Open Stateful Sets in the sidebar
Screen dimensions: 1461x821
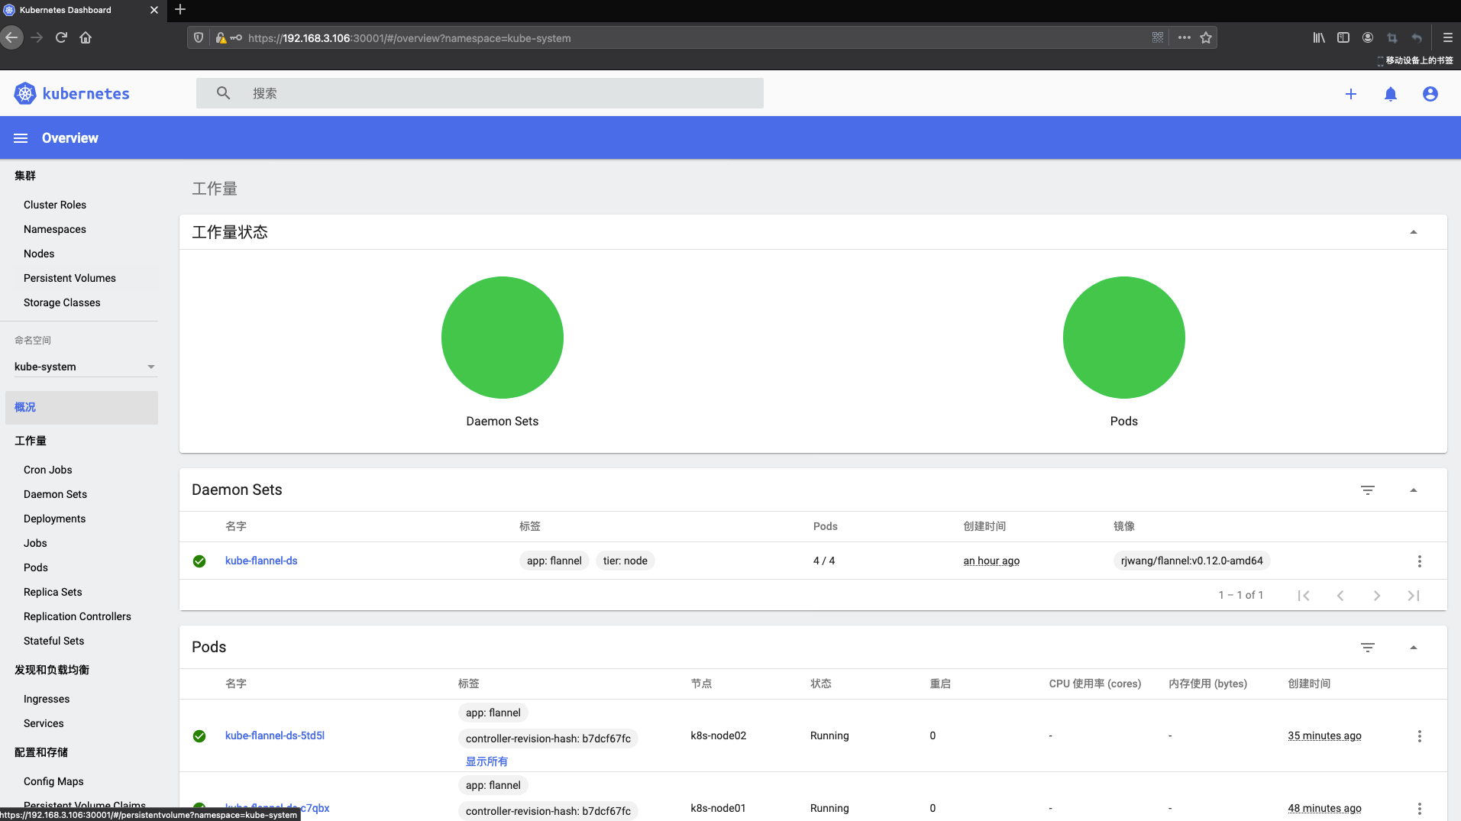tap(53, 641)
